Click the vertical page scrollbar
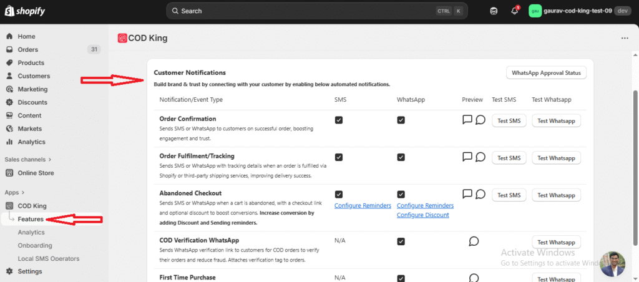 click(635, 156)
